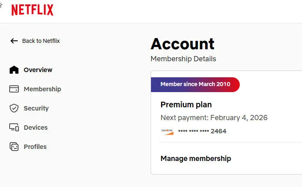Screen dimensions: 302x187
Task: Click the Premium plan heading
Action: click(x=186, y=105)
